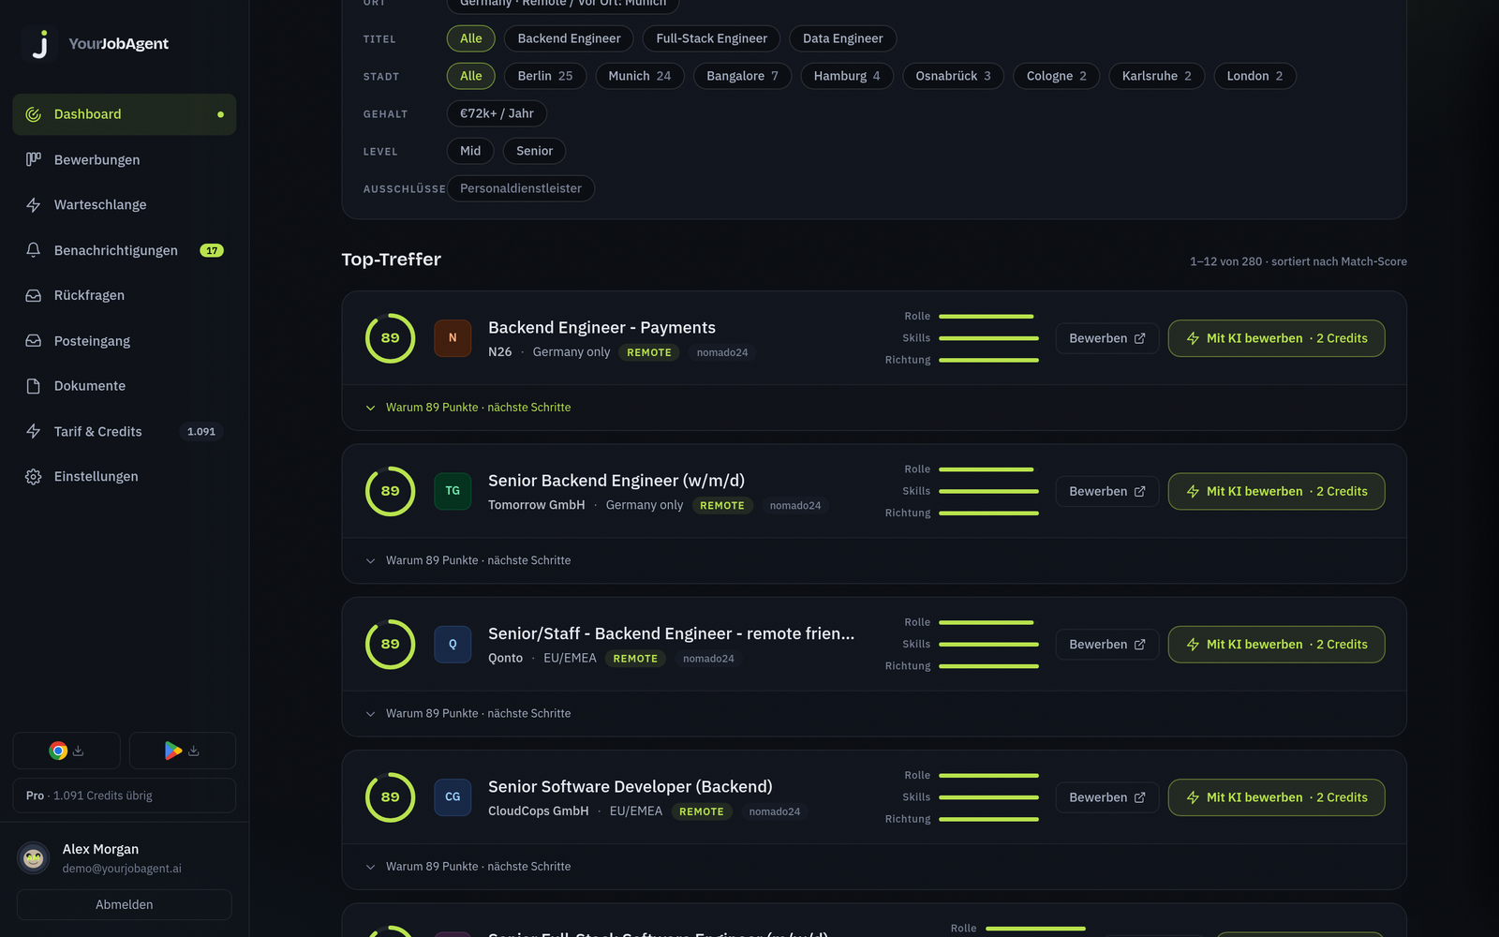Image resolution: width=1499 pixels, height=937 pixels.
Task: Click Bewerben for N26 job
Action: coord(1107,338)
